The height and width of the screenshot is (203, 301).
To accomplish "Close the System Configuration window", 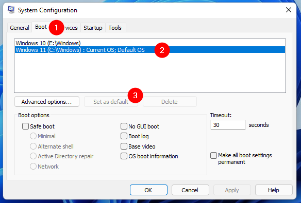I will (x=289, y=10).
